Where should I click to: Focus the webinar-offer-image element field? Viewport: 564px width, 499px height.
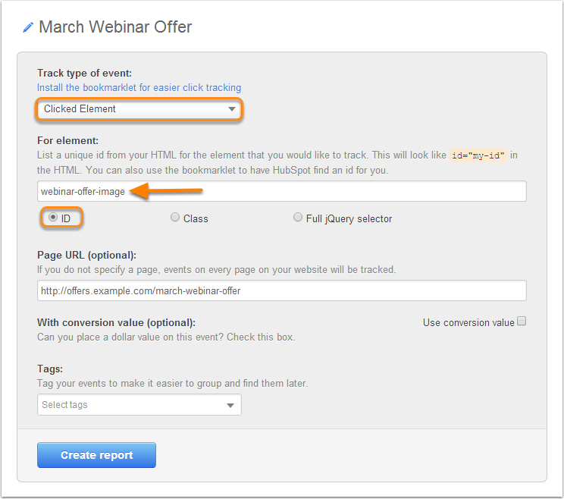[282, 191]
